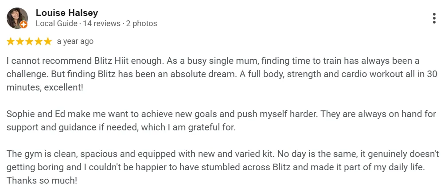Click the orange Local Guide badge icon
Image resolution: width=448 pixels, height=196 pixels.
click(x=24, y=25)
